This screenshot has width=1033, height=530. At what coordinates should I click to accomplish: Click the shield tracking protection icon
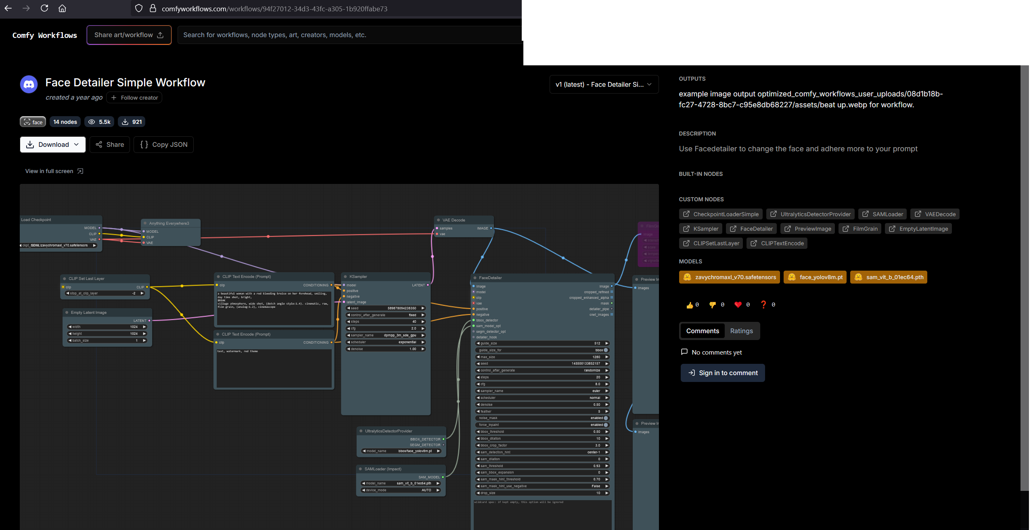pyautogui.click(x=139, y=8)
